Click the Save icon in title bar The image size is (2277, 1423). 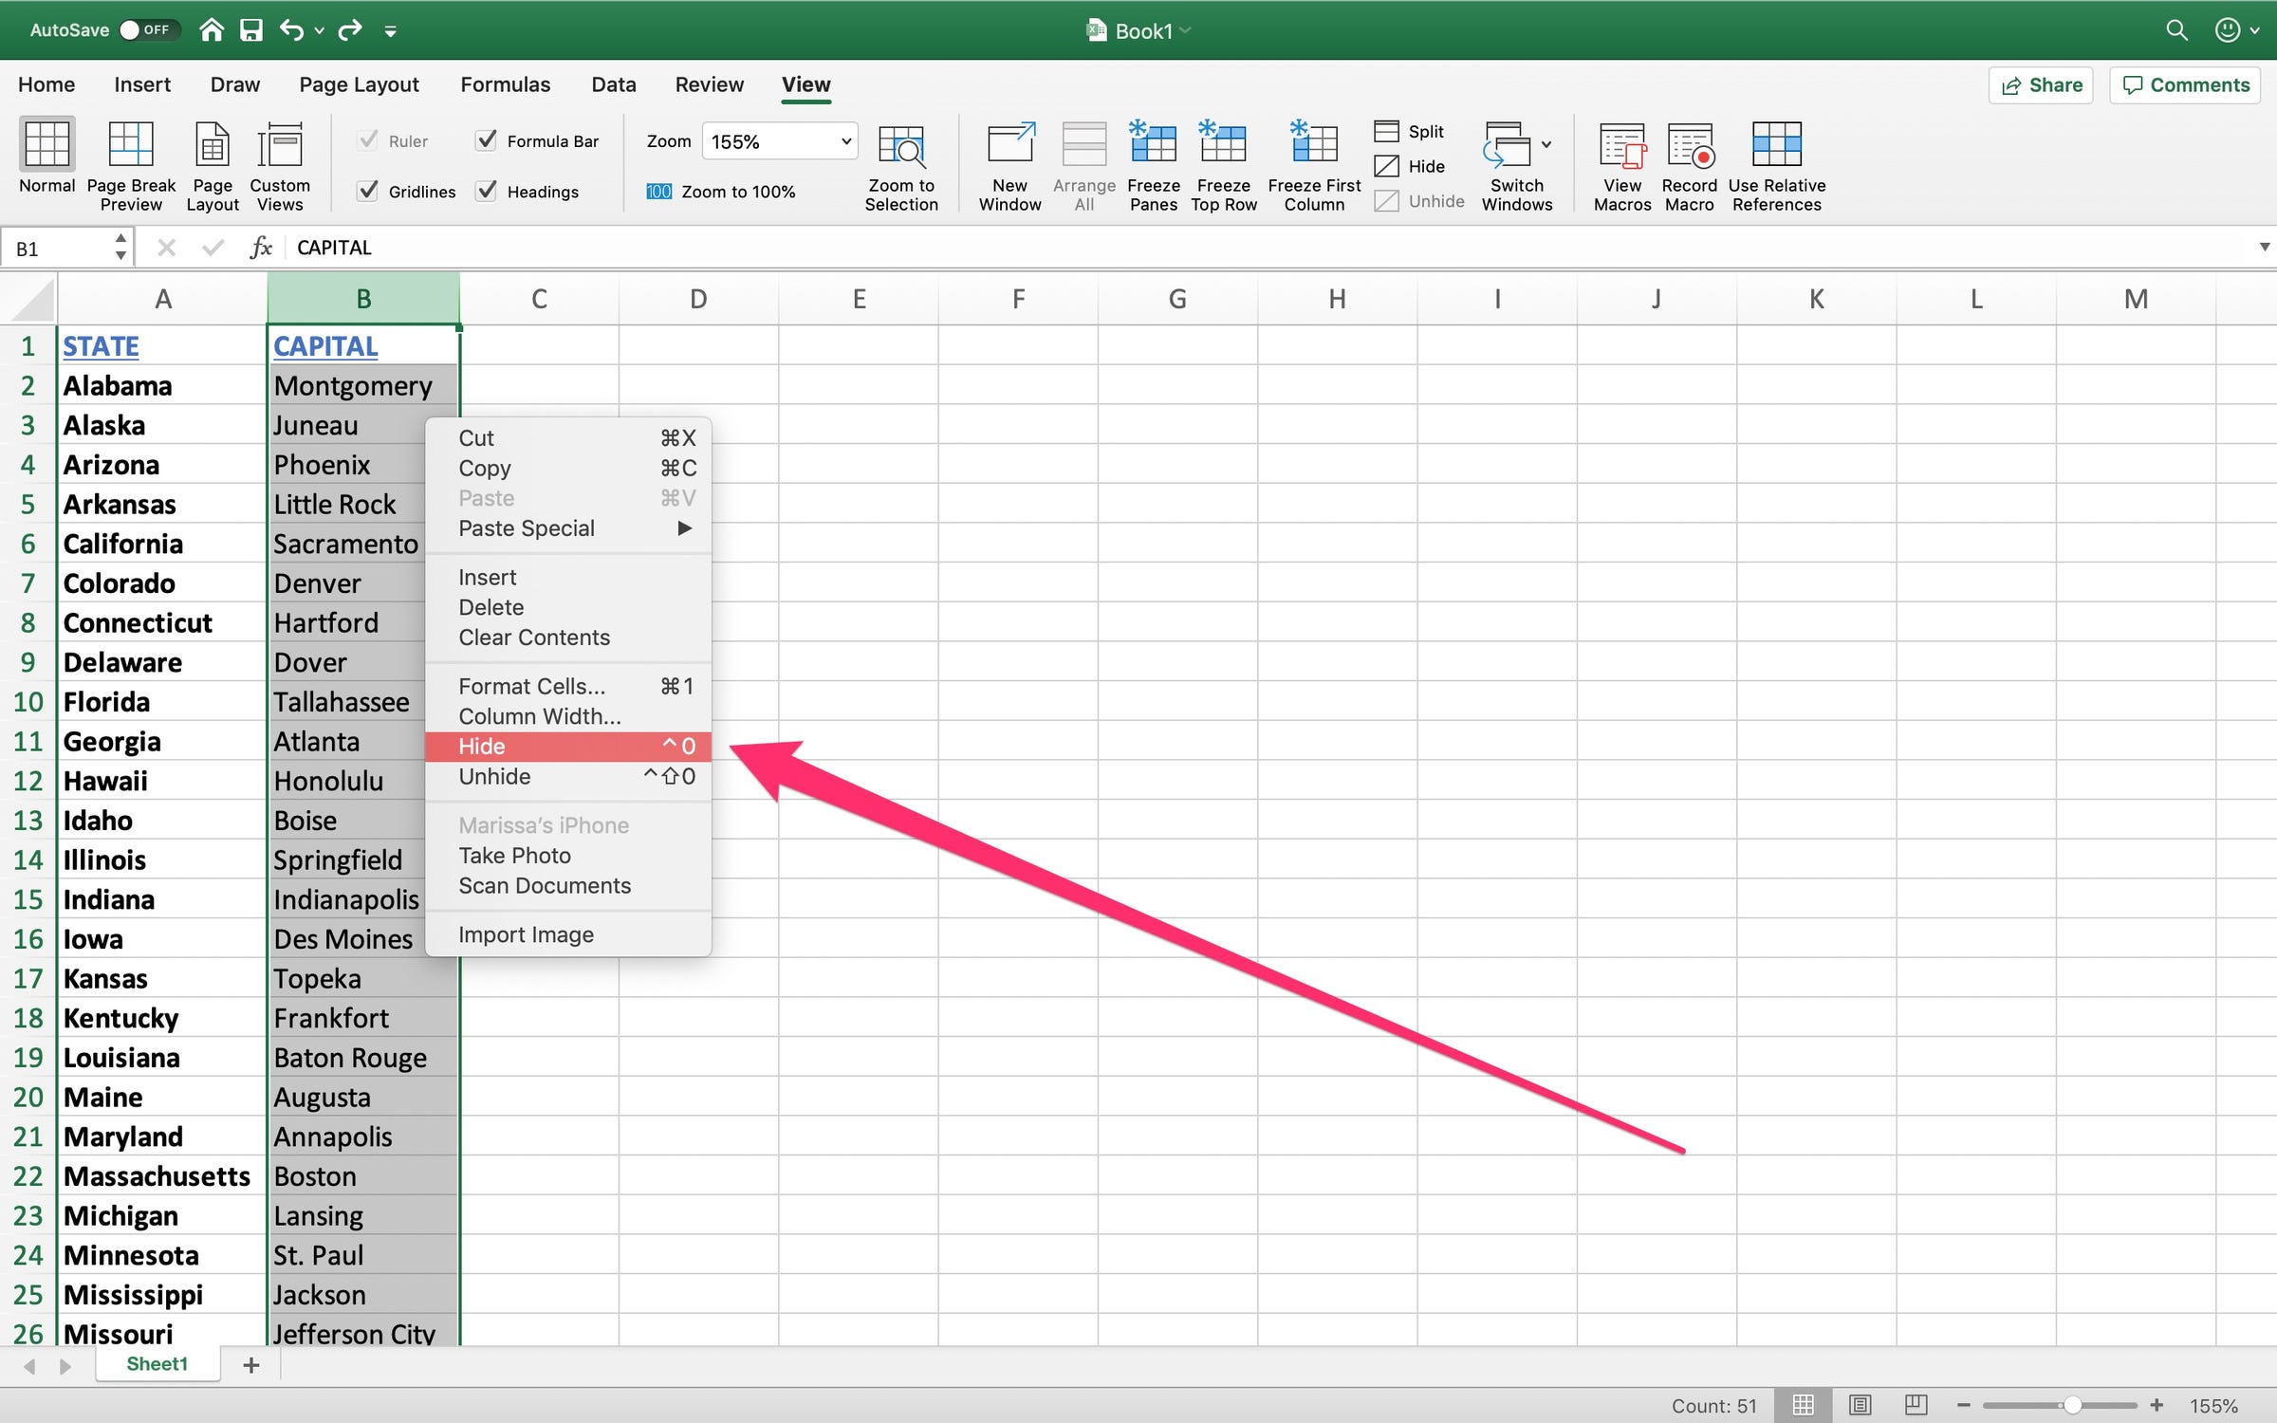coord(251,30)
